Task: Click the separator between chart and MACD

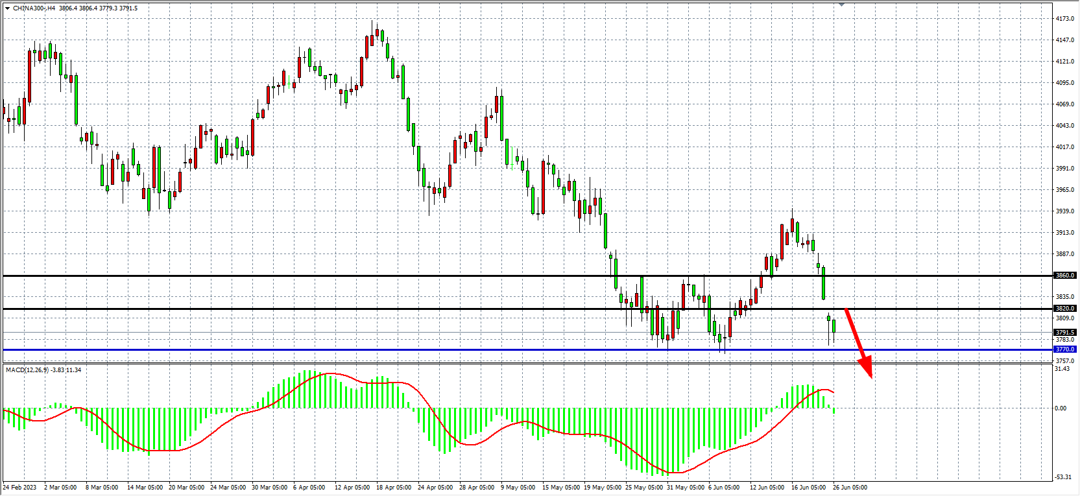Action: (x=519, y=364)
